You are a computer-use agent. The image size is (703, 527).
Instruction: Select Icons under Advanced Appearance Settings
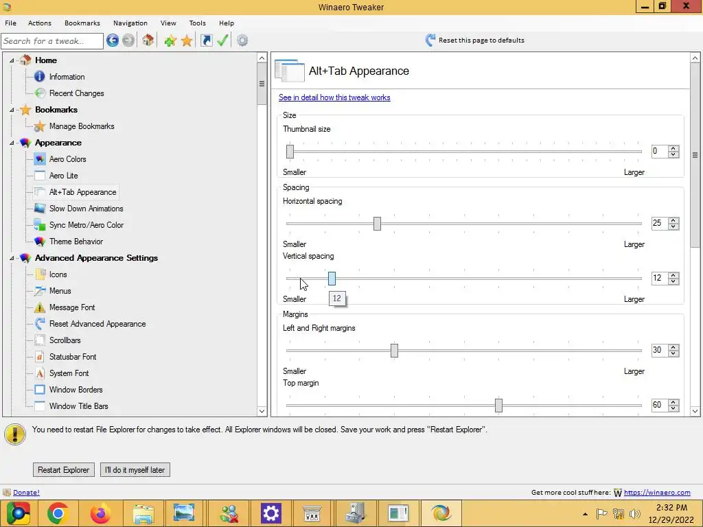58,274
